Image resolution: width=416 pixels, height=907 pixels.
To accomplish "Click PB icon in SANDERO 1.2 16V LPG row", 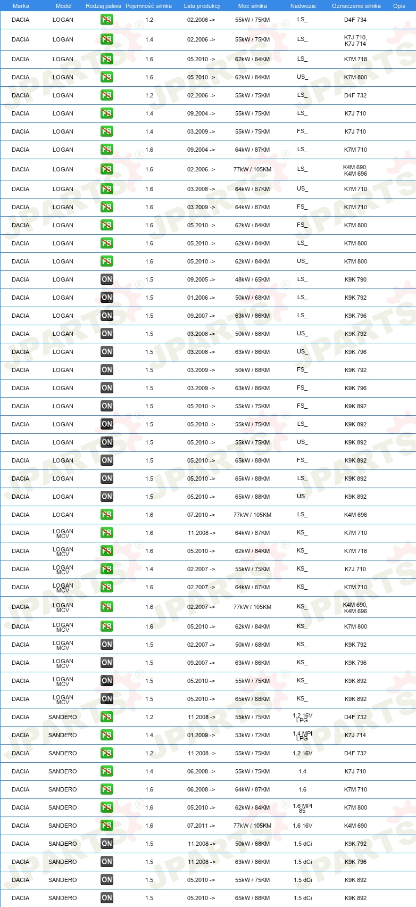I will click(x=107, y=717).
